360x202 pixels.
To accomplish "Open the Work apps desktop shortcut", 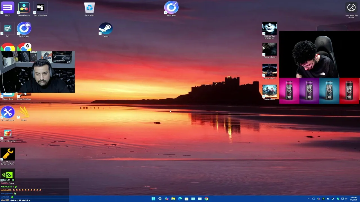I will point(171,9).
